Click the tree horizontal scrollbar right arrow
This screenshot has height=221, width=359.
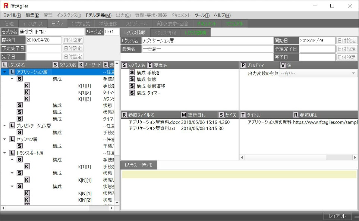tap(111, 208)
